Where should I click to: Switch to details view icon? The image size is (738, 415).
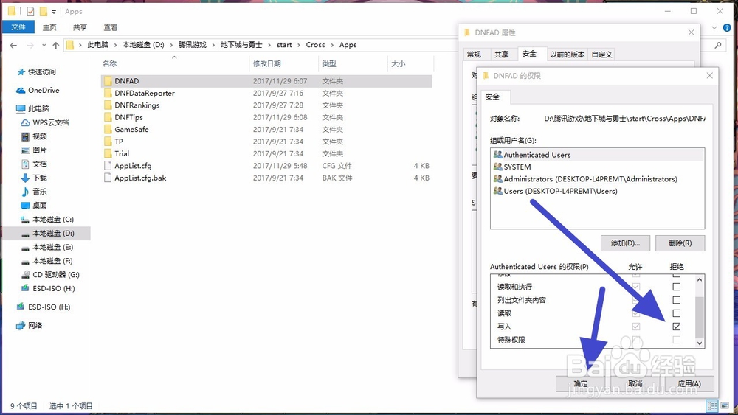pyautogui.click(x=712, y=405)
